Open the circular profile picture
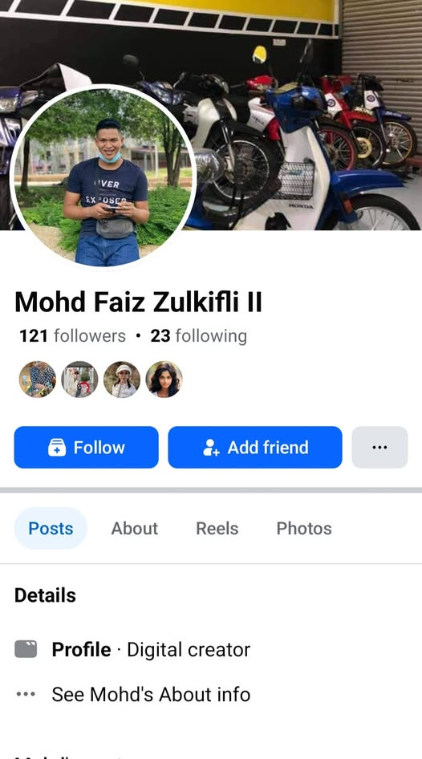The image size is (422, 759). point(103,177)
